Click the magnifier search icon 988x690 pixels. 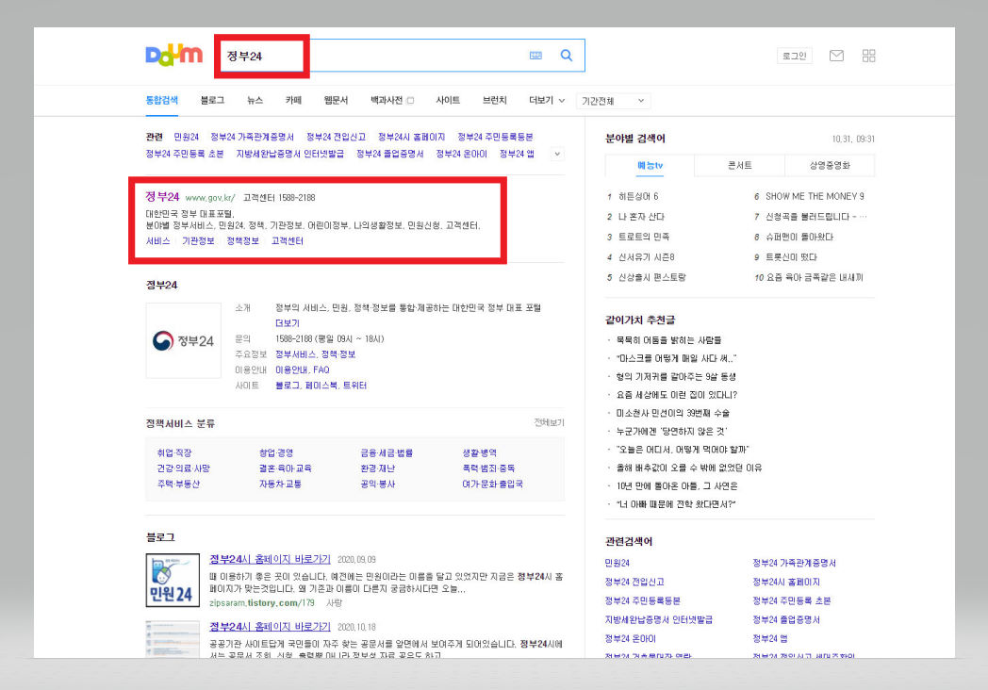click(x=567, y=56)
